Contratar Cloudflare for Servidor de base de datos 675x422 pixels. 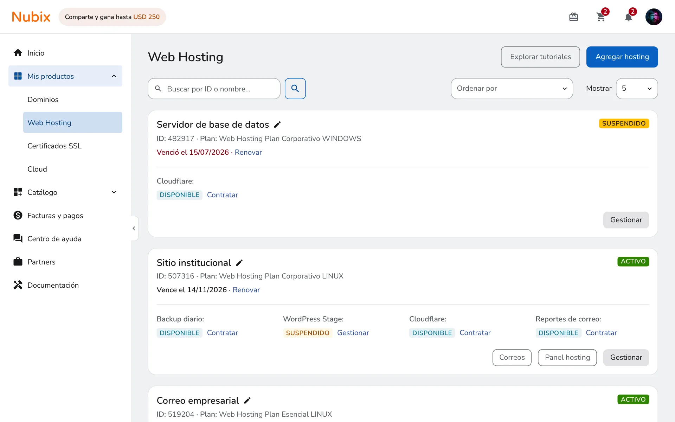222,195
